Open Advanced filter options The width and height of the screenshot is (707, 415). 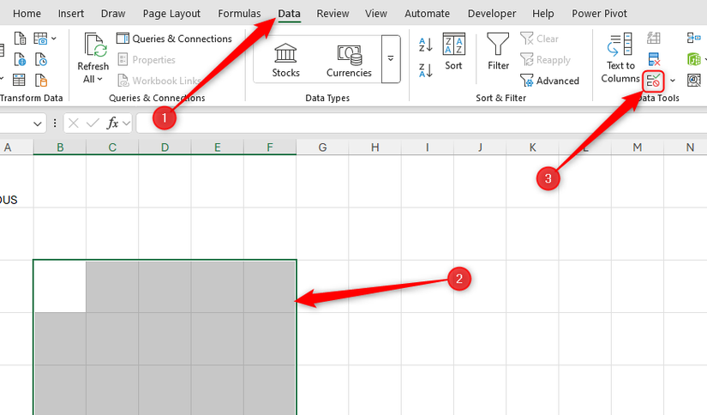549,81
